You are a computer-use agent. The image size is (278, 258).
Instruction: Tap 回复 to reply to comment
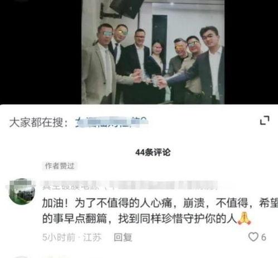click(x=123, y=237)
